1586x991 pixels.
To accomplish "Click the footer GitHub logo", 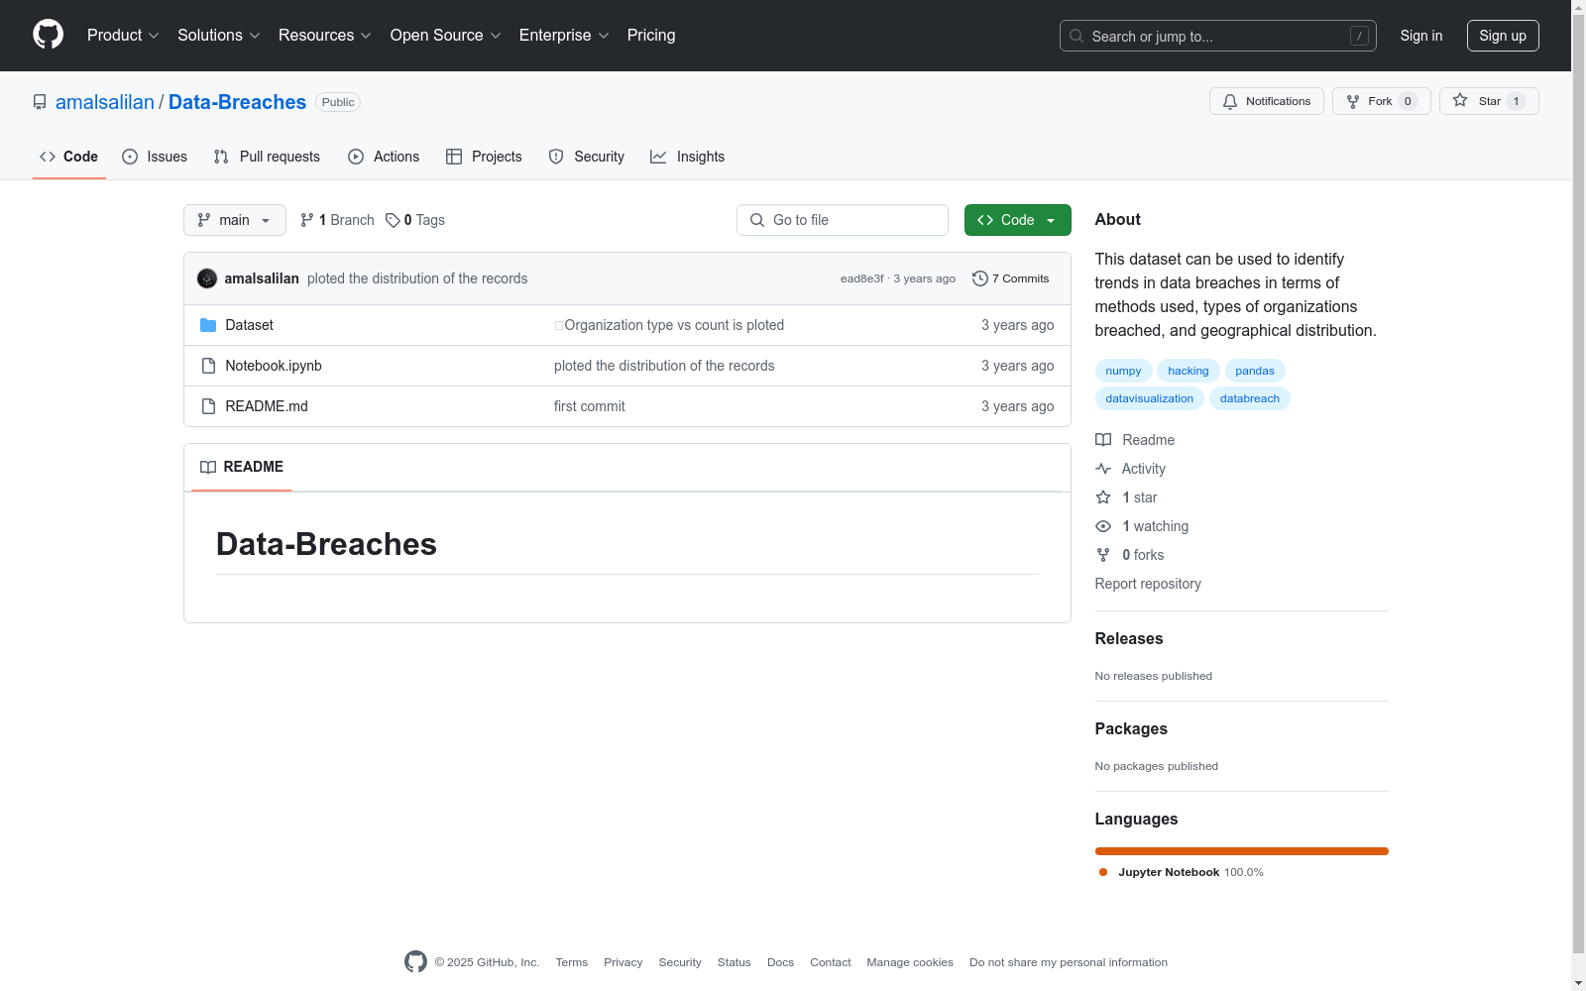I will pyautogui.click(x=415, y=961).
